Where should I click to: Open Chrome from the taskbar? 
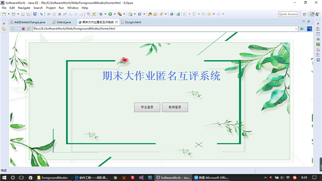pos(115,177)
